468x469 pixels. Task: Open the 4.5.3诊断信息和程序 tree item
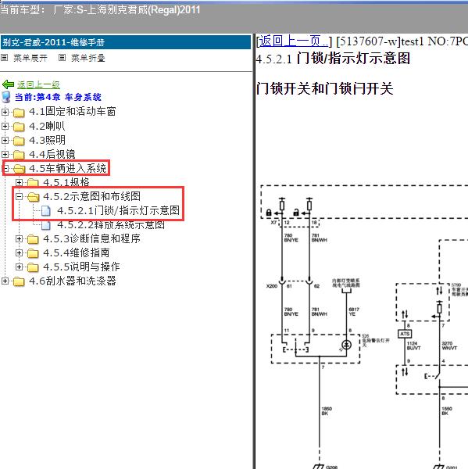point(92,238)
